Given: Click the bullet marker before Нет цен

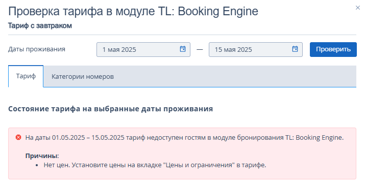Looking at the screenshot, I should coord(37,165).
